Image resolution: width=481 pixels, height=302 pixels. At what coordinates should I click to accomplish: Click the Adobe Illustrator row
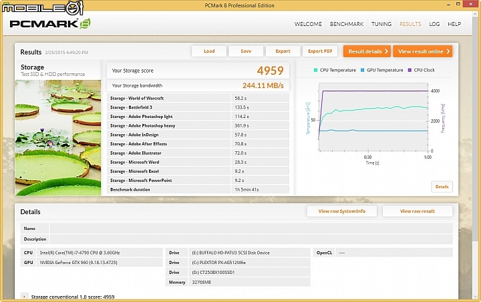(198, 153)
